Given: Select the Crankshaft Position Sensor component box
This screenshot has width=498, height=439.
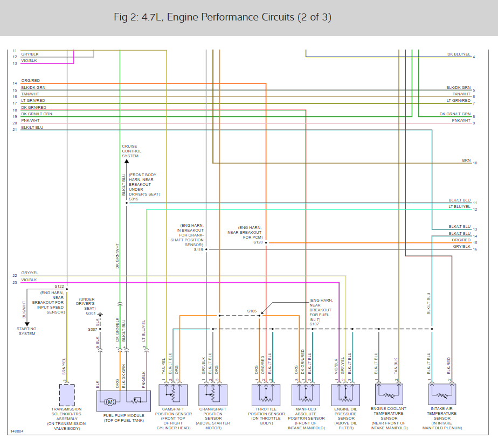Looking at the screenshot, I should [213, 395].
